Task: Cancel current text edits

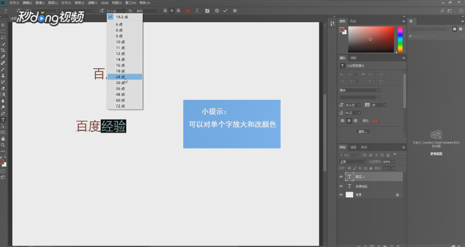Action: [217, 11]
